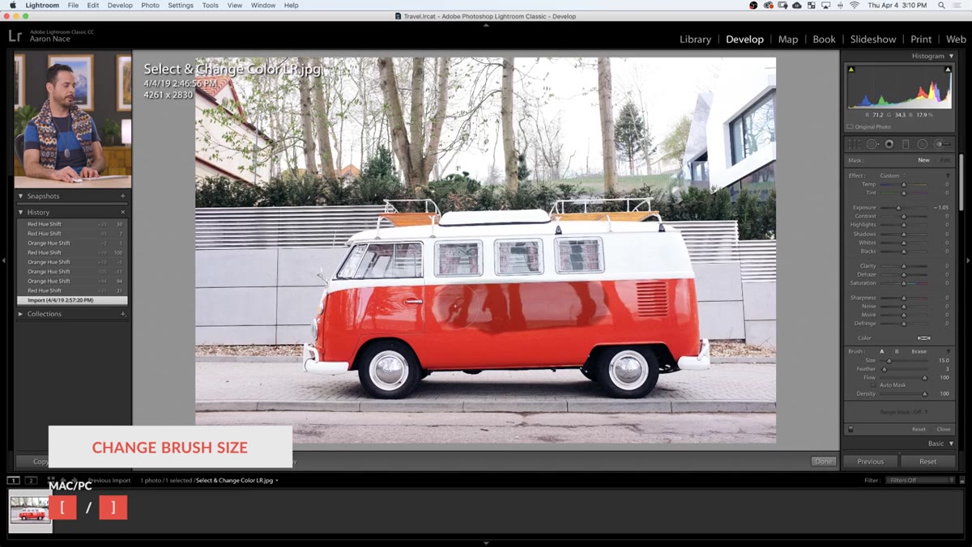Select the Graduated Filter tool
This screenshot has width=972, height=547.
click(x=906, y=144)
